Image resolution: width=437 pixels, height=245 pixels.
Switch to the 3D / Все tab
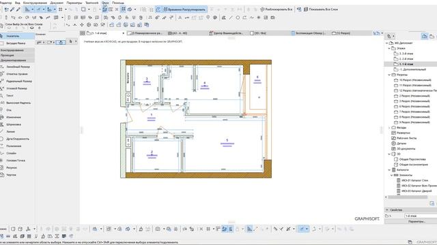[268, 33]
